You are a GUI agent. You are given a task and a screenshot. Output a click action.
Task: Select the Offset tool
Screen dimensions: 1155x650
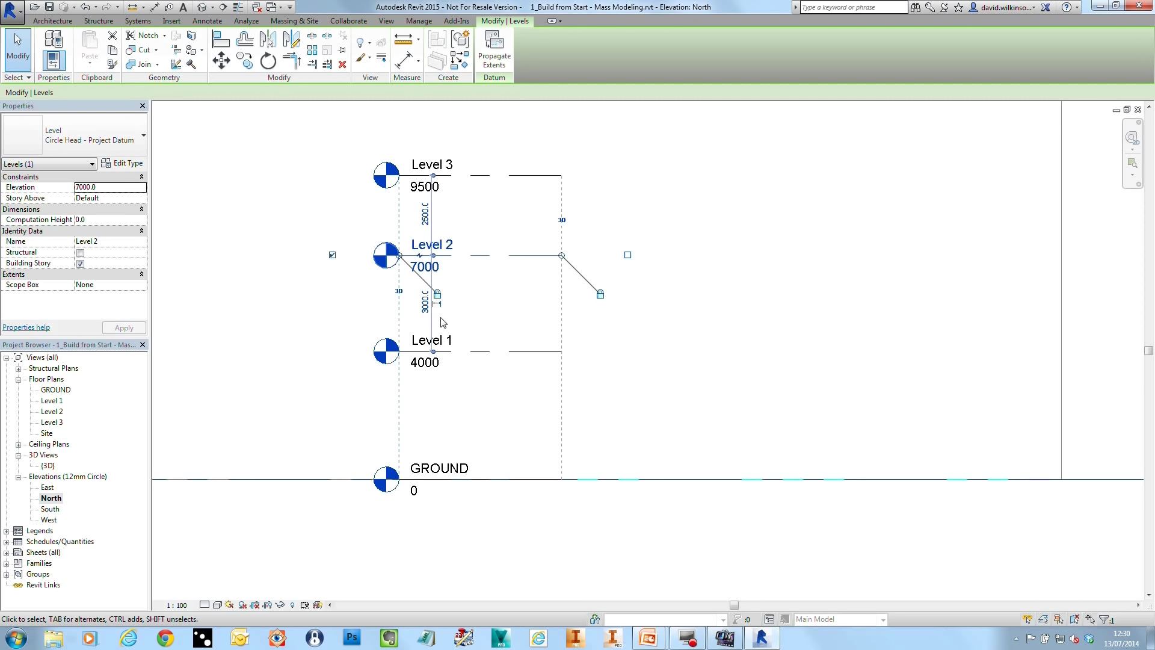click(x=244, y=40)
